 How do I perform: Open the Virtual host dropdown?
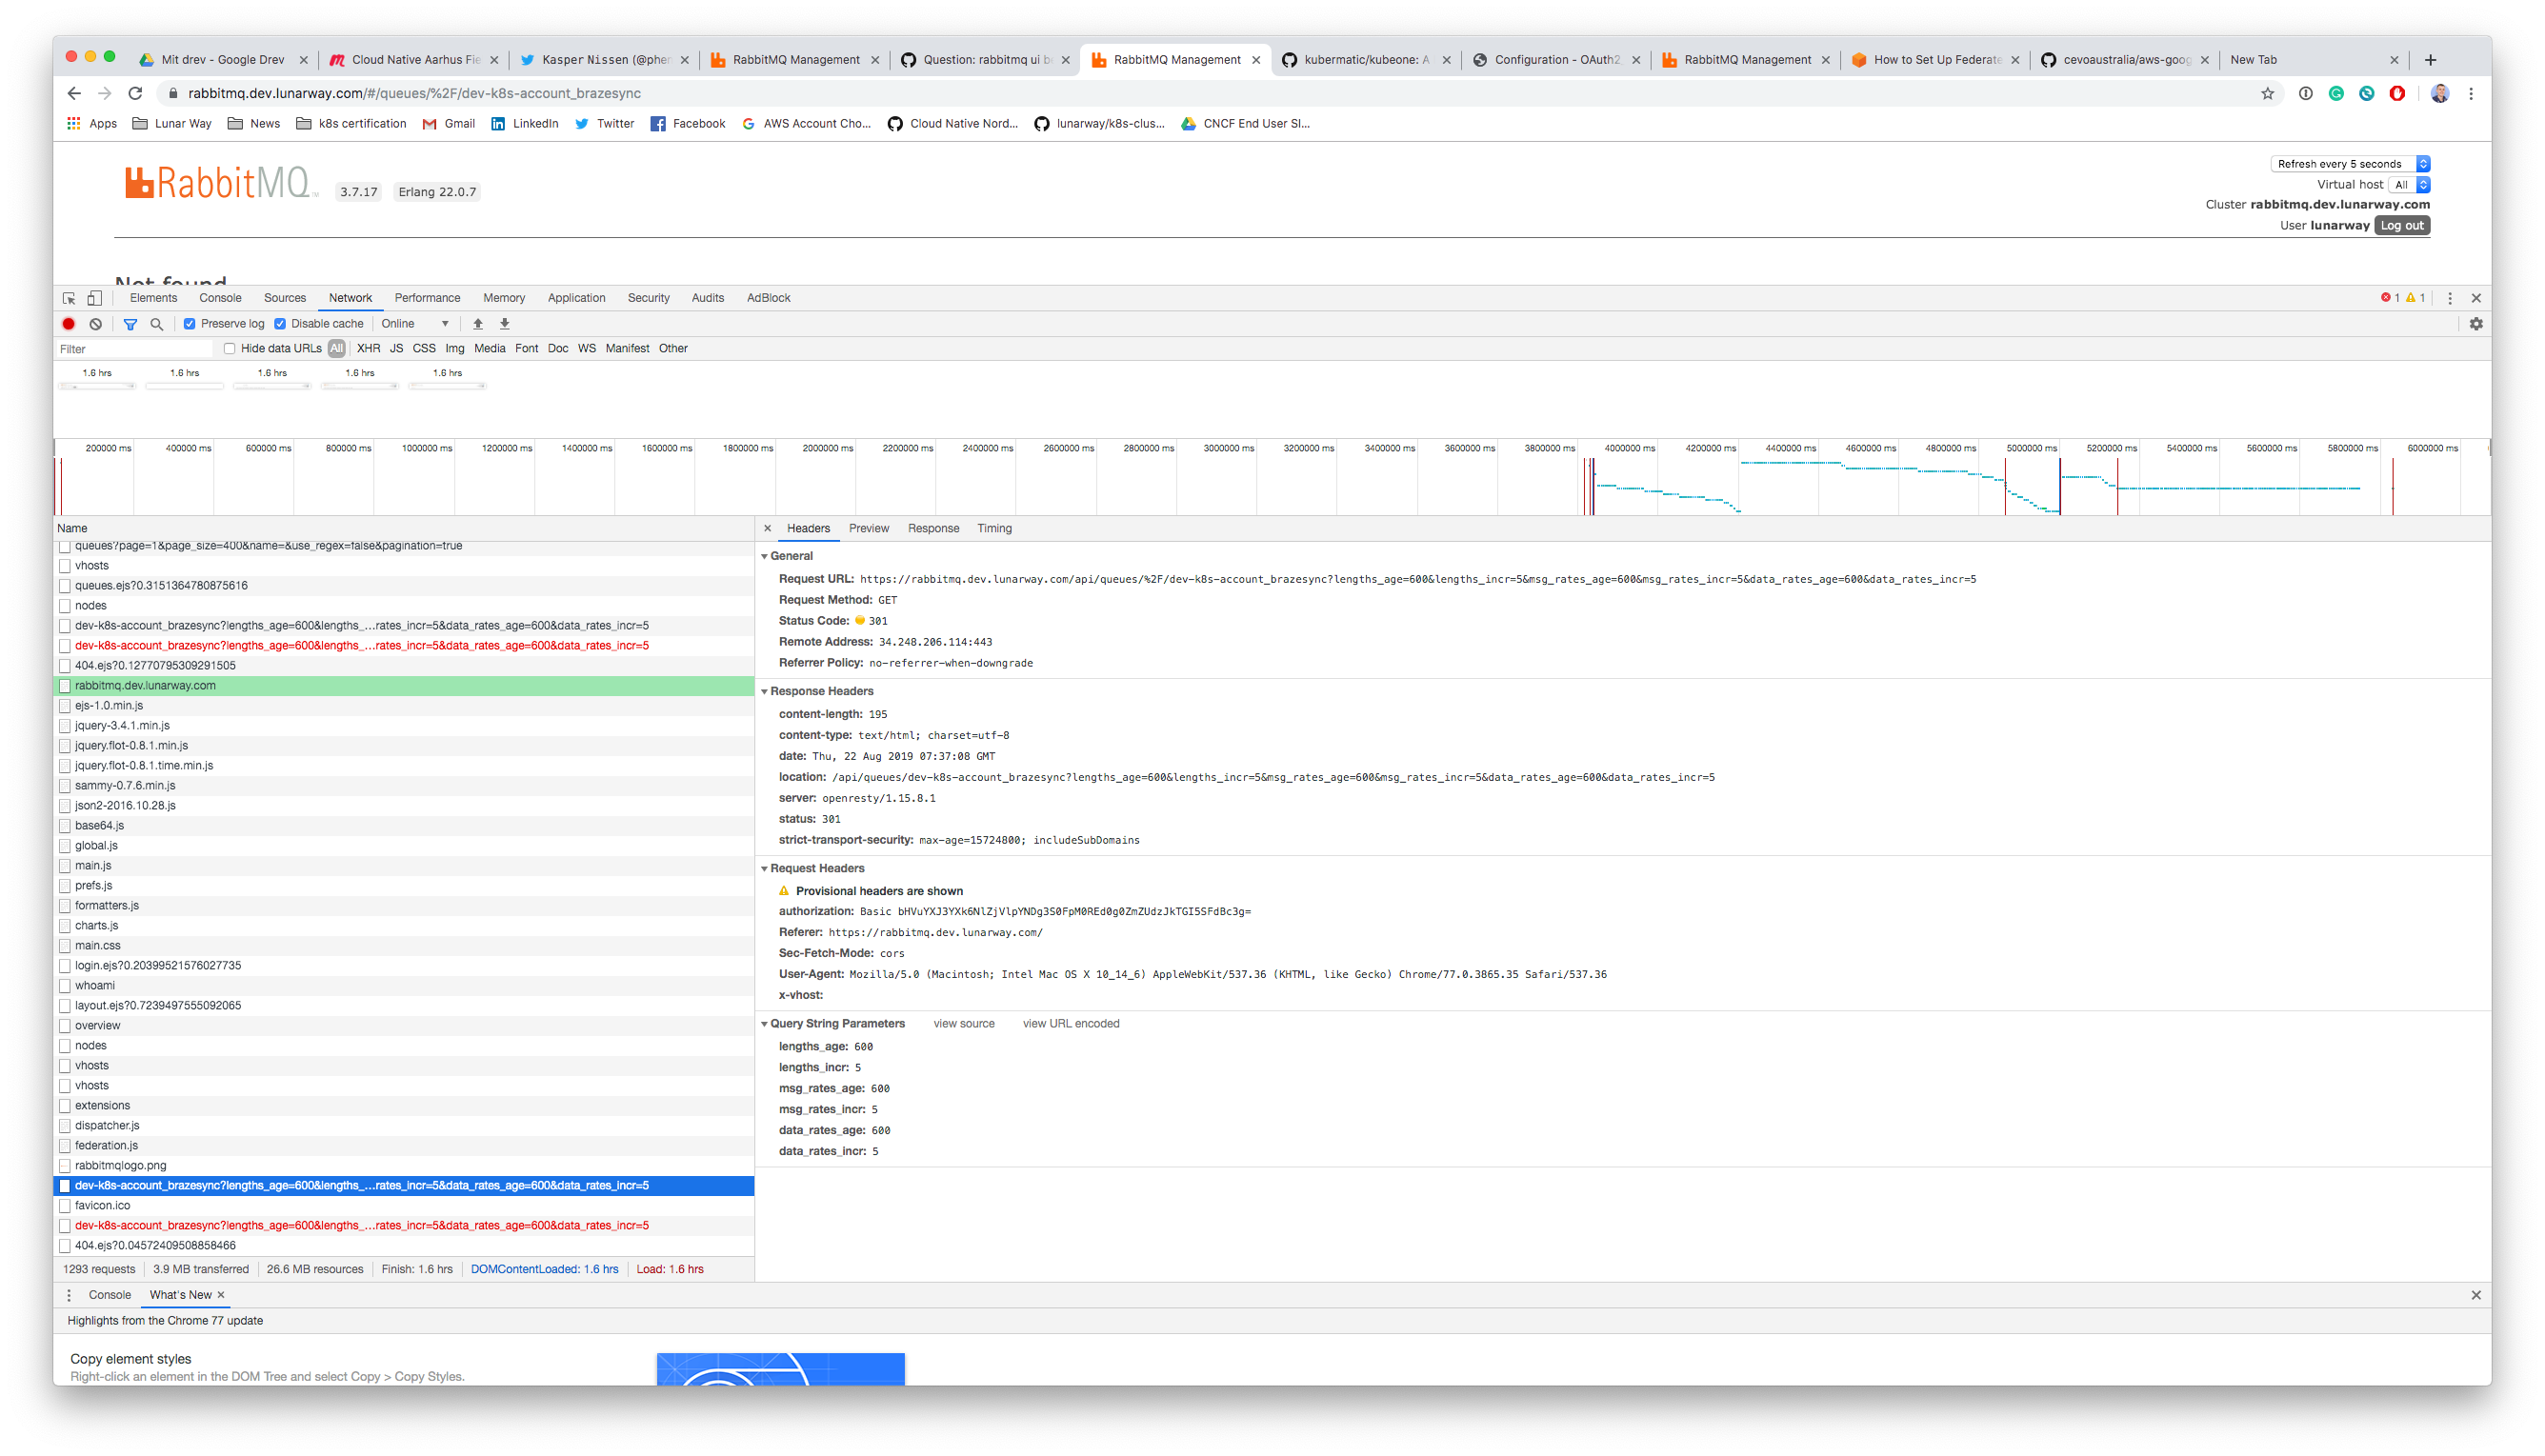tap(2410, 185)
